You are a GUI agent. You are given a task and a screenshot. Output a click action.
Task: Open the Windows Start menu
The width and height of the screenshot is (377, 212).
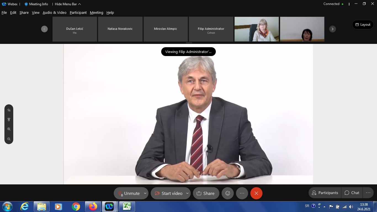point(7,206)
